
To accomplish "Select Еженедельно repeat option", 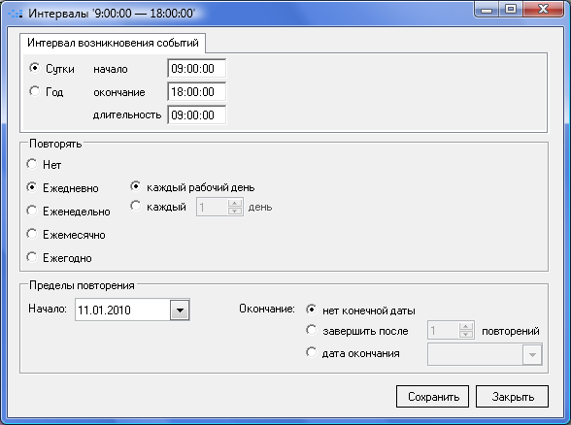I will click(x=32, y=211).
